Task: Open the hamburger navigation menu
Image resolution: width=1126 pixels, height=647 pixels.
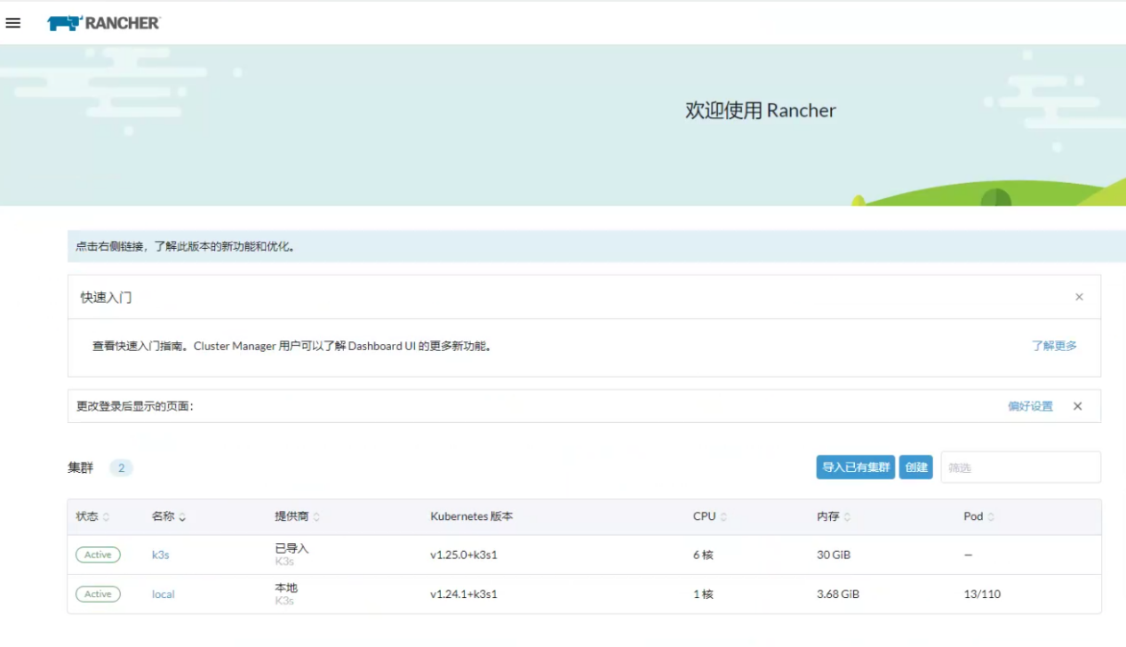Action: pyautogui.click(x=13, y=23)
